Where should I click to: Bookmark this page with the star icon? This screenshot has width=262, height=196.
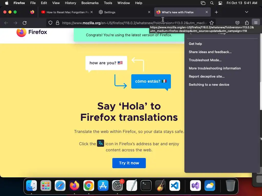[212, 23]
